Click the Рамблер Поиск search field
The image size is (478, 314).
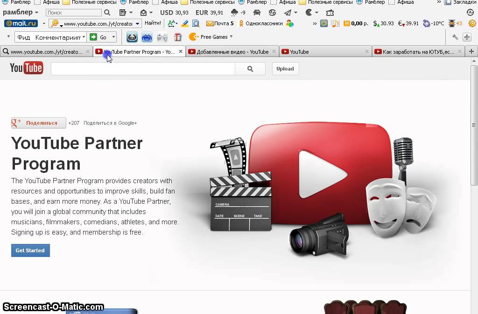(73, 13)
